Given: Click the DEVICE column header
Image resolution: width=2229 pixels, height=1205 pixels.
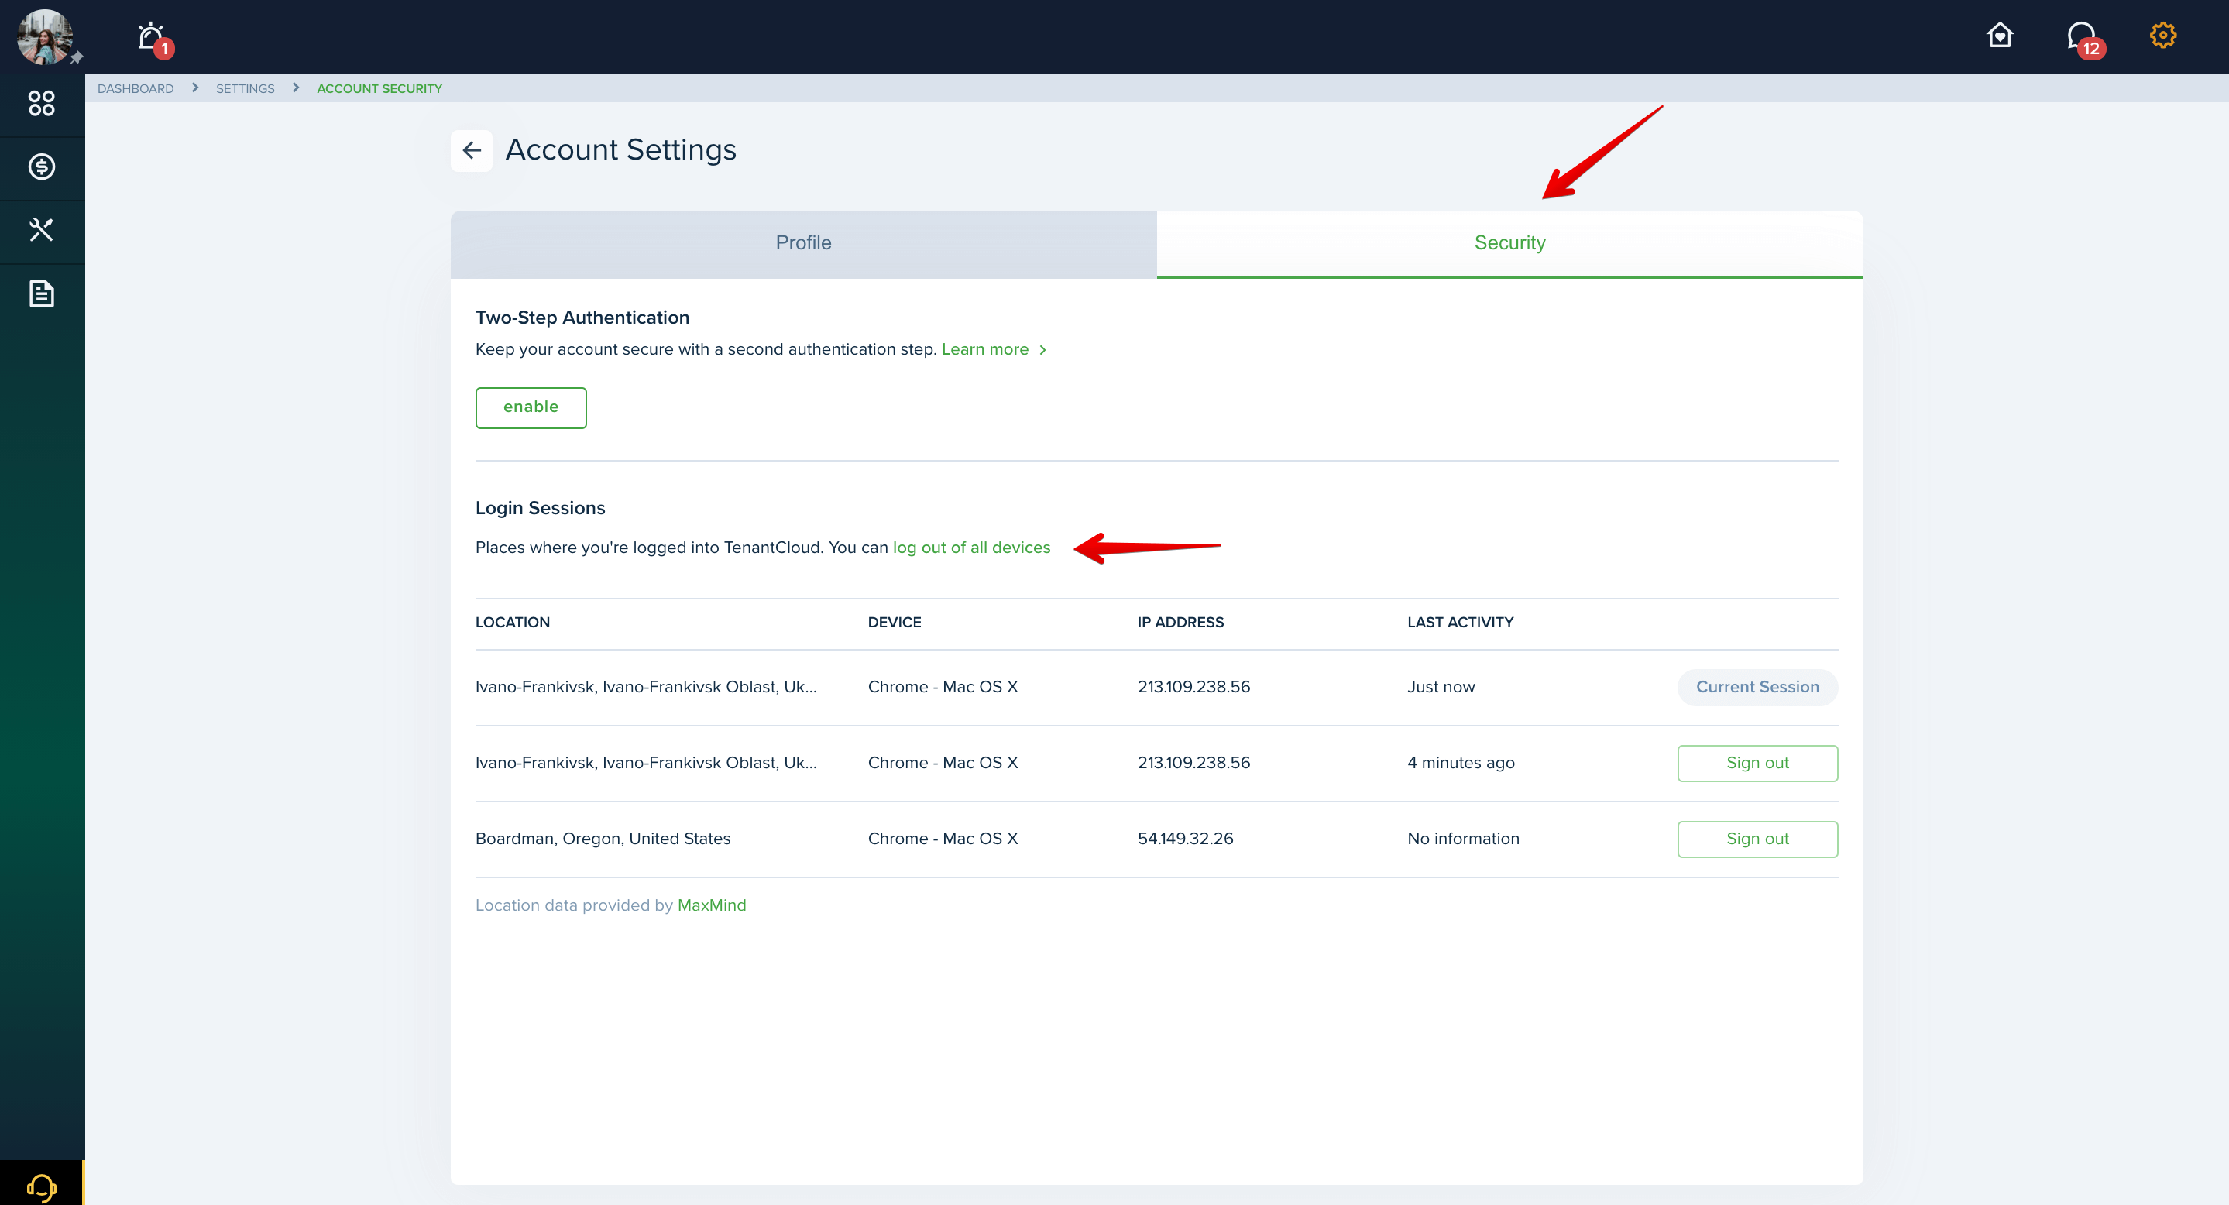Looking at the screenshot, I should 894,623.
